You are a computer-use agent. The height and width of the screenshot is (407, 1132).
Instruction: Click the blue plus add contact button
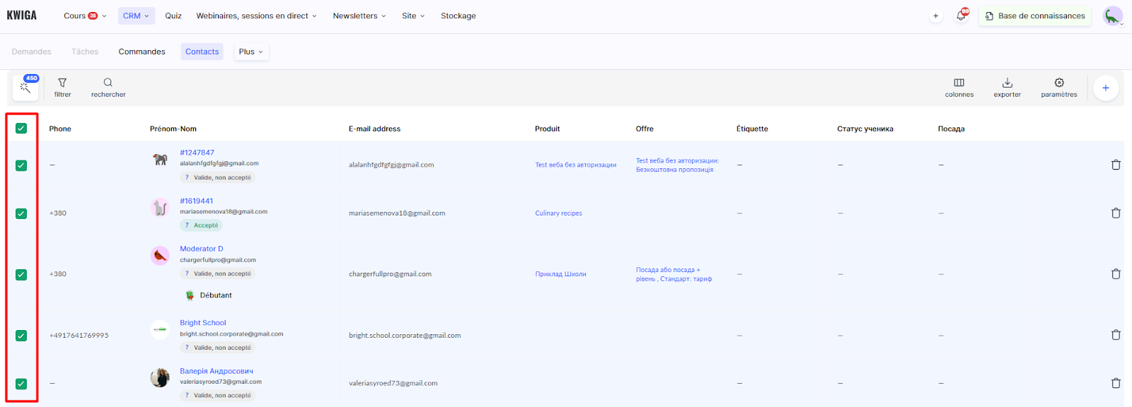coord(1105,88)
